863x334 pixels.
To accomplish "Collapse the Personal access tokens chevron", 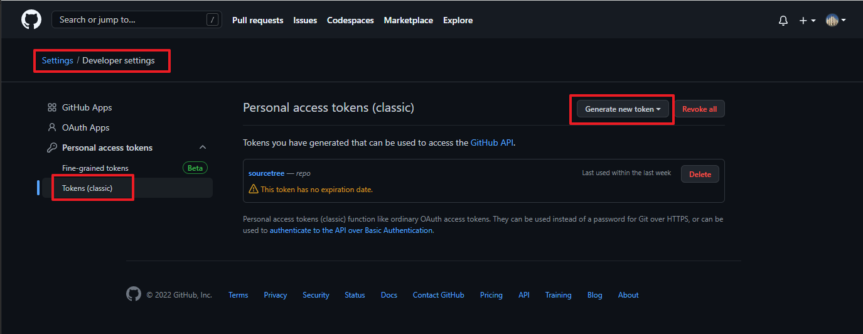I will (x=203, y=148).
